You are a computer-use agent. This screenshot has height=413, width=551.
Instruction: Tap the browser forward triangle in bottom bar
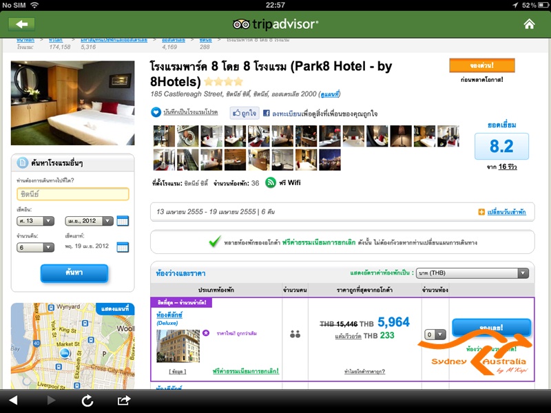tap(51, 400)
